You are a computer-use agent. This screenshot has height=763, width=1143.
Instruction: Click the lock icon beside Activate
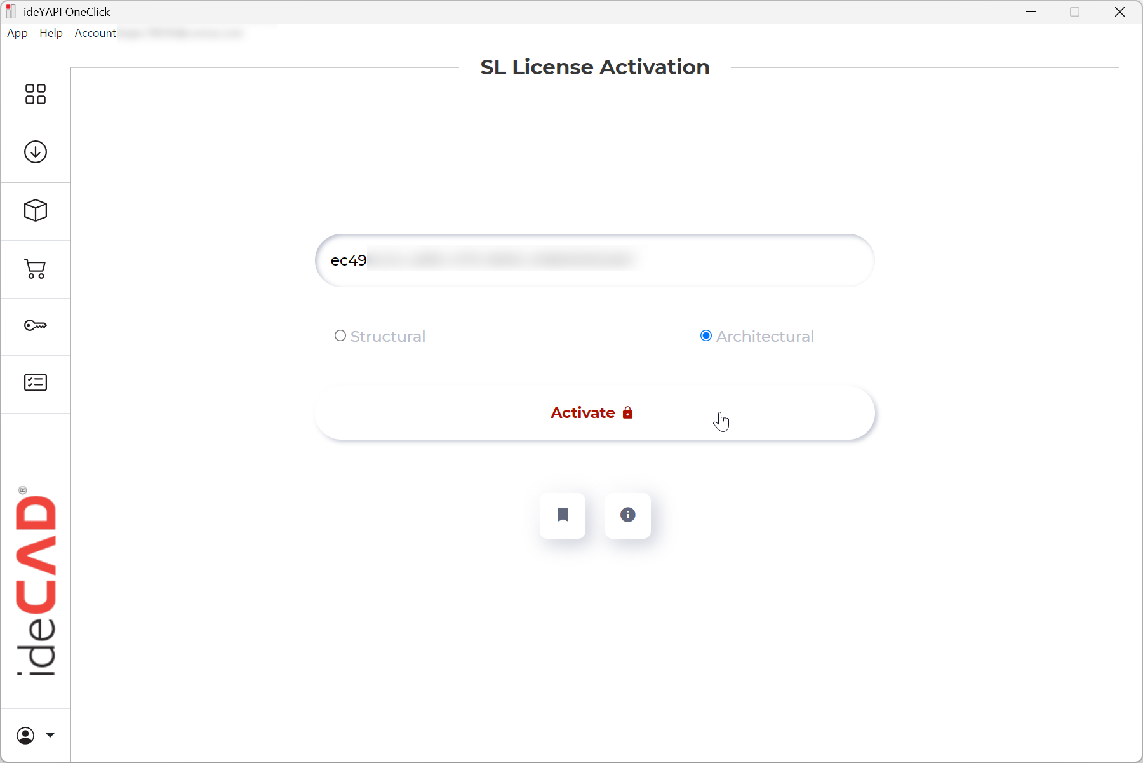(x=627, y=412)
